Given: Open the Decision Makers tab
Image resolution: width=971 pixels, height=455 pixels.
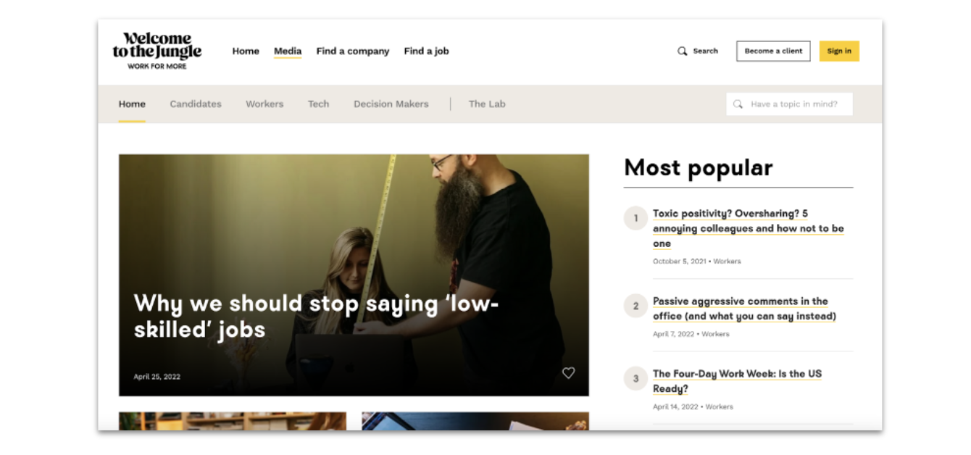Looking at the screenshot, I should pyautogui.click(x=391, y=104).
